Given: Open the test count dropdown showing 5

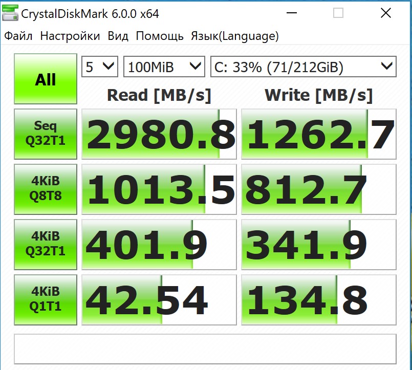Looking at the screenshot, I should (100, 67).
